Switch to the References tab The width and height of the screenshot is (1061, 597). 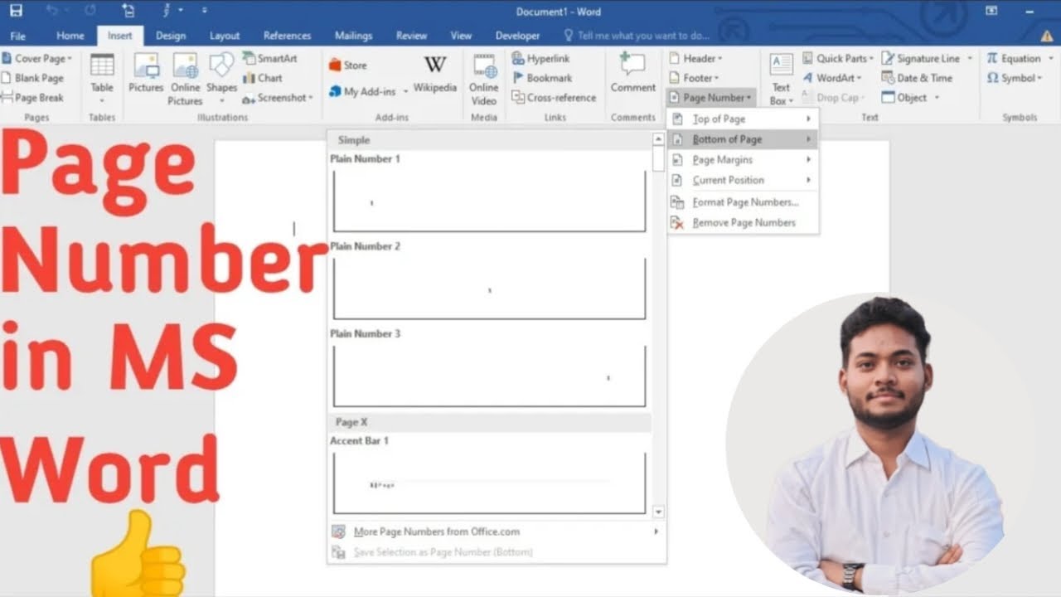tap(287, 36)
